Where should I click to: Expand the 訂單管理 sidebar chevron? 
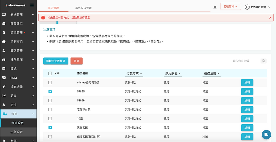click(33, 33)
